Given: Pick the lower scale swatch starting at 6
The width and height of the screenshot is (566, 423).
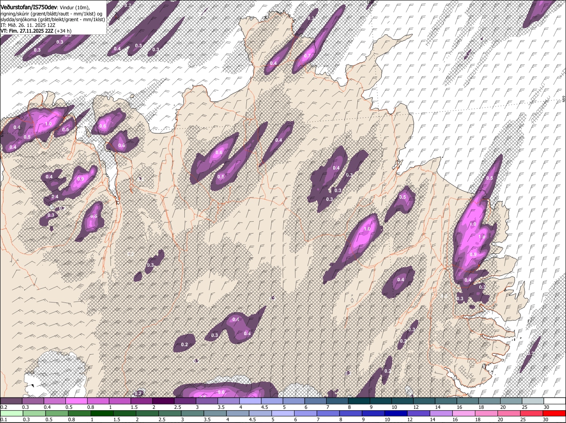Looking at the screenshot, I should point(306,413).
